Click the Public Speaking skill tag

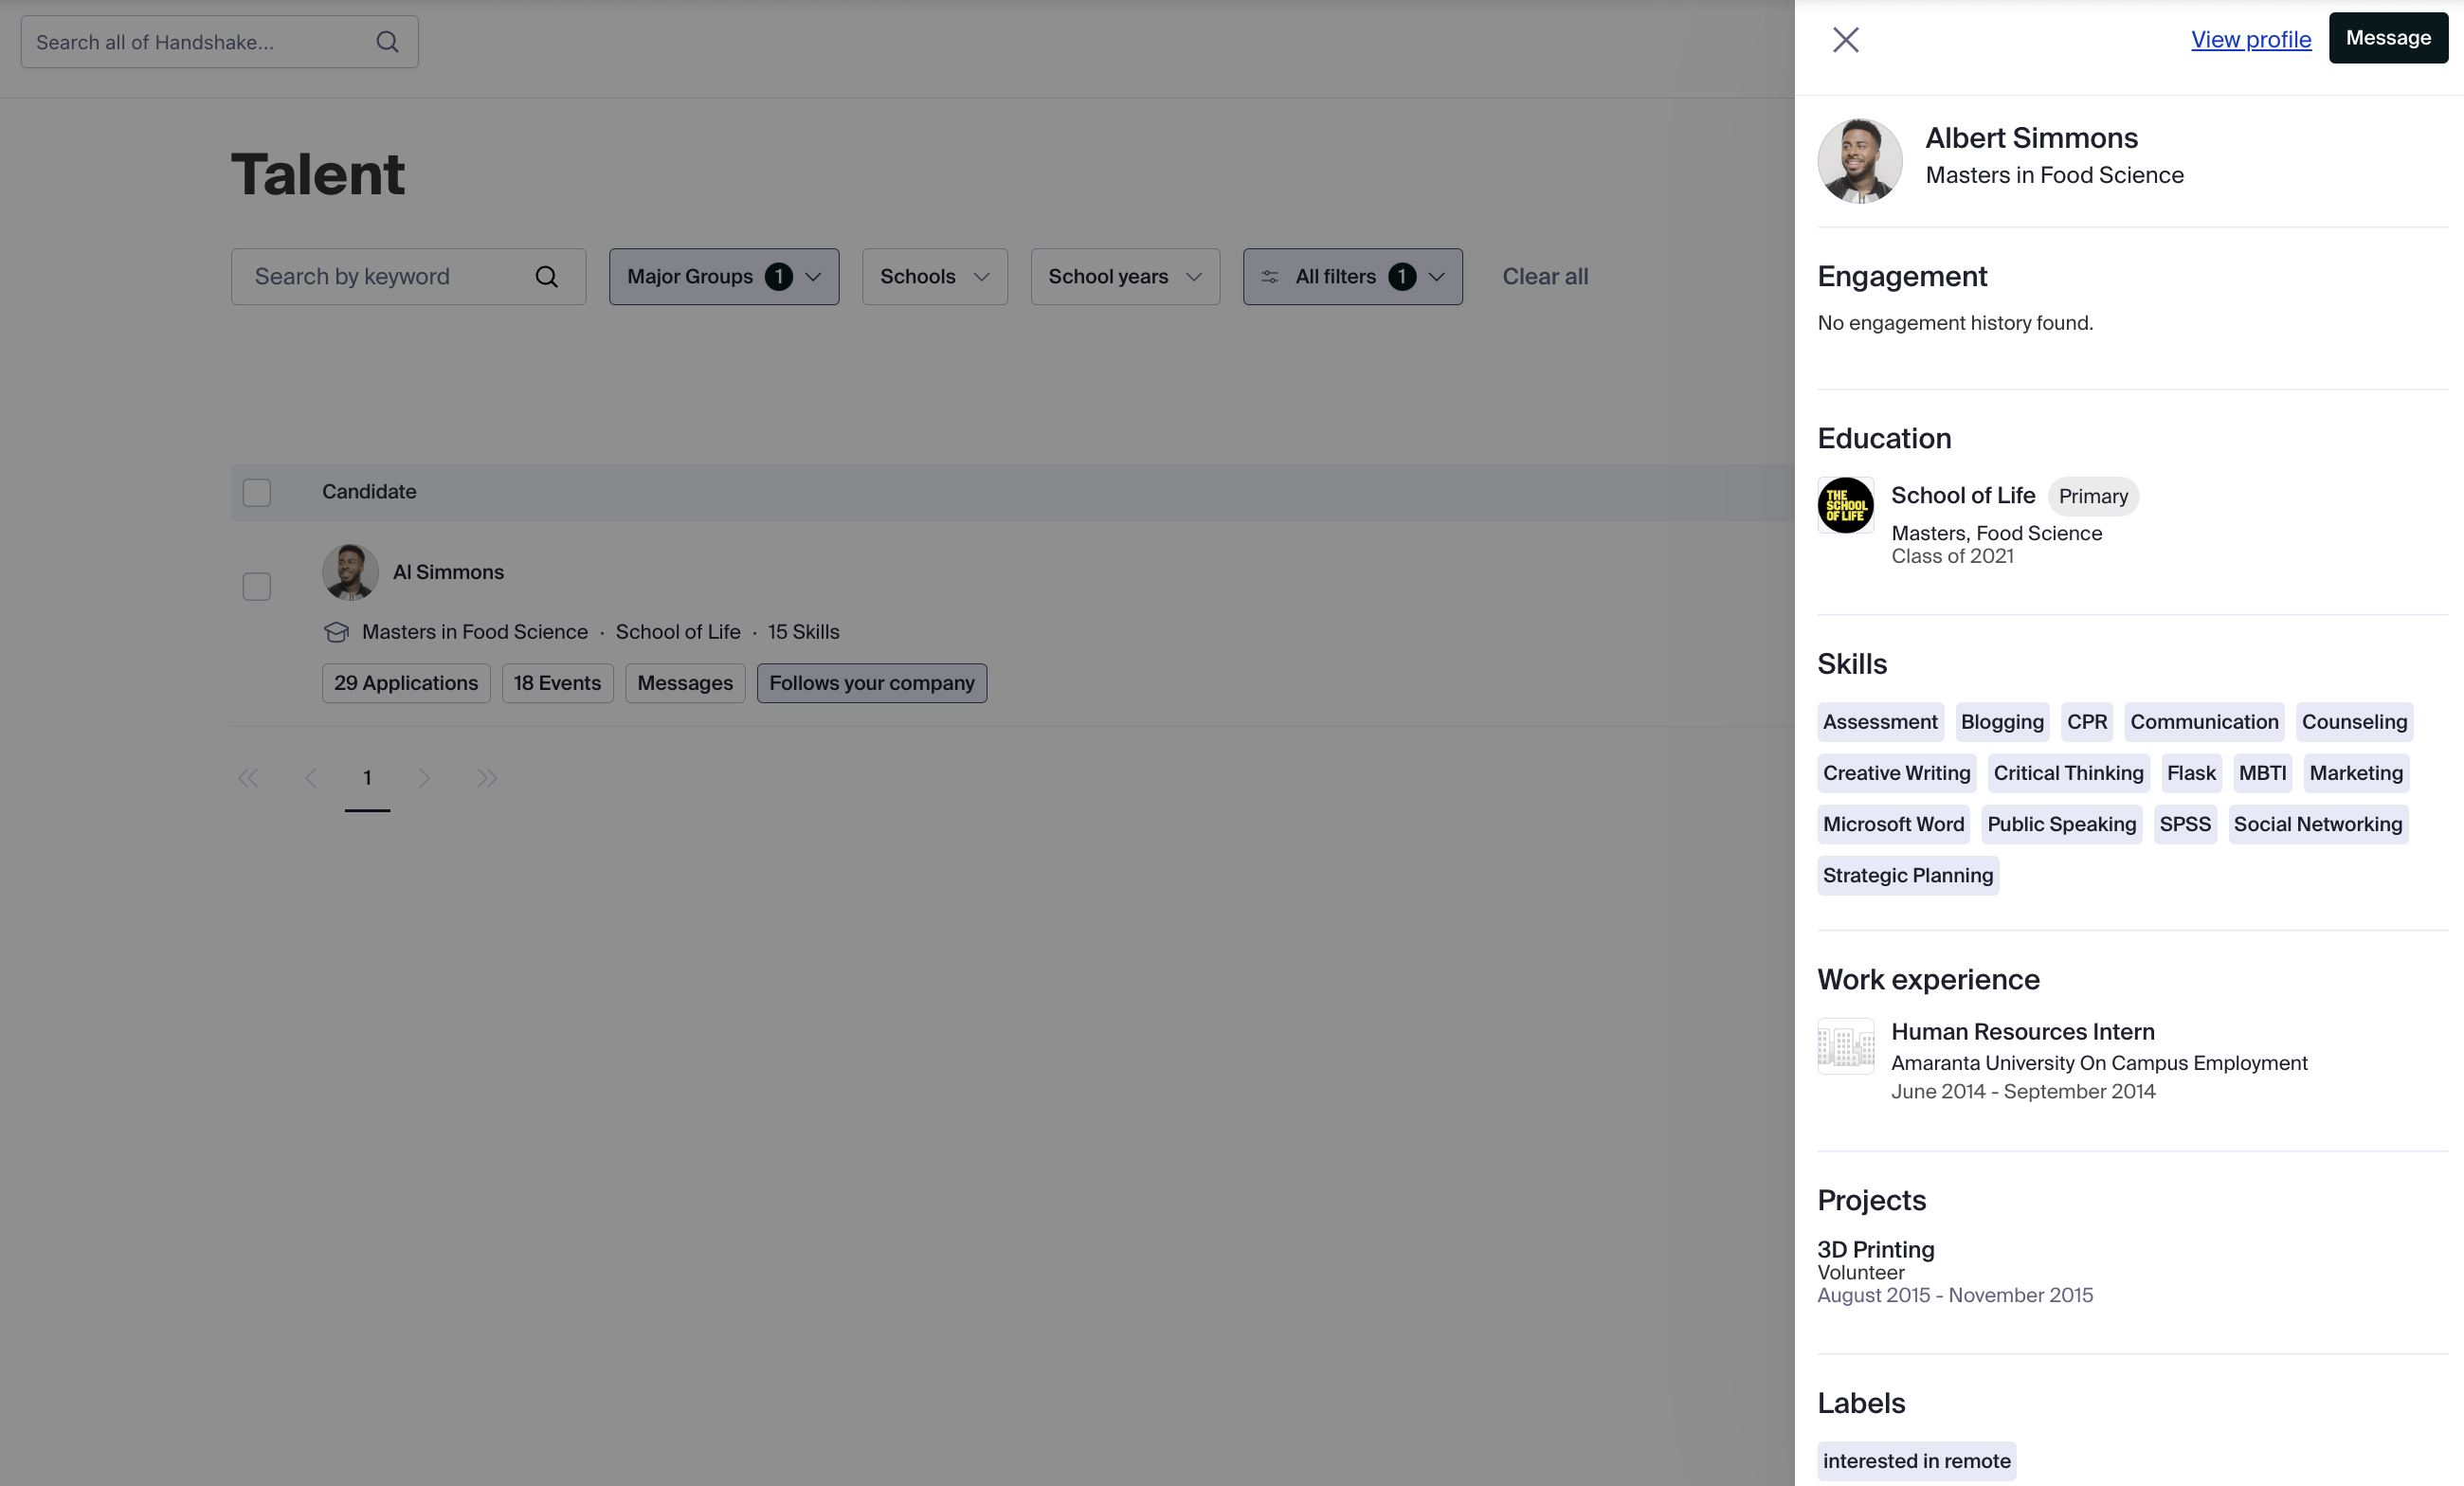[x=2061, y=824]
